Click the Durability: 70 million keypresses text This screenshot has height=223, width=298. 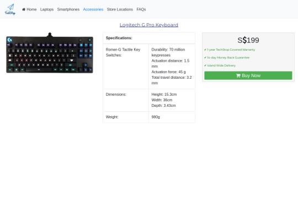(168, 52)
